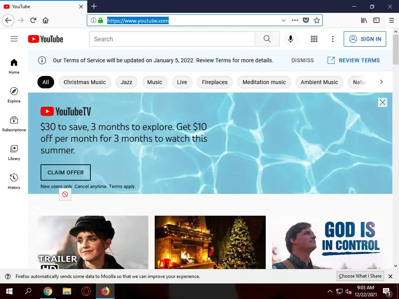
Task: Open Explore in YouTube sidebar
Action: pyautogui.click(x=14, y=95)
